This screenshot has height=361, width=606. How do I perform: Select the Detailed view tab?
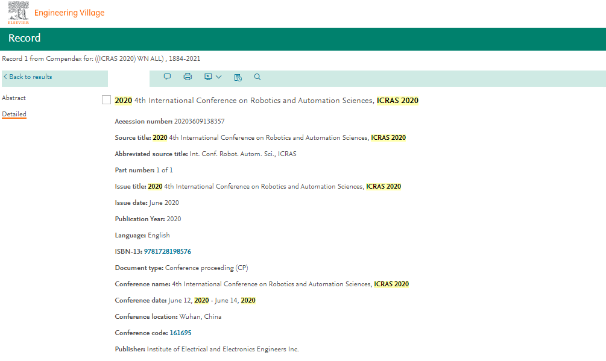14,115
